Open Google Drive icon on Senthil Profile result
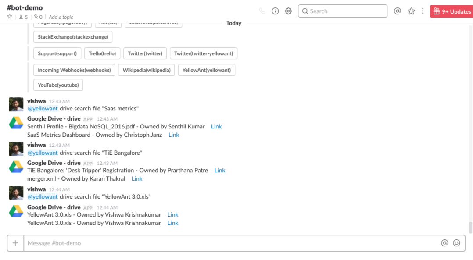Image resolution: width=473 pixels, height=260 pixels. click(16, 123)
